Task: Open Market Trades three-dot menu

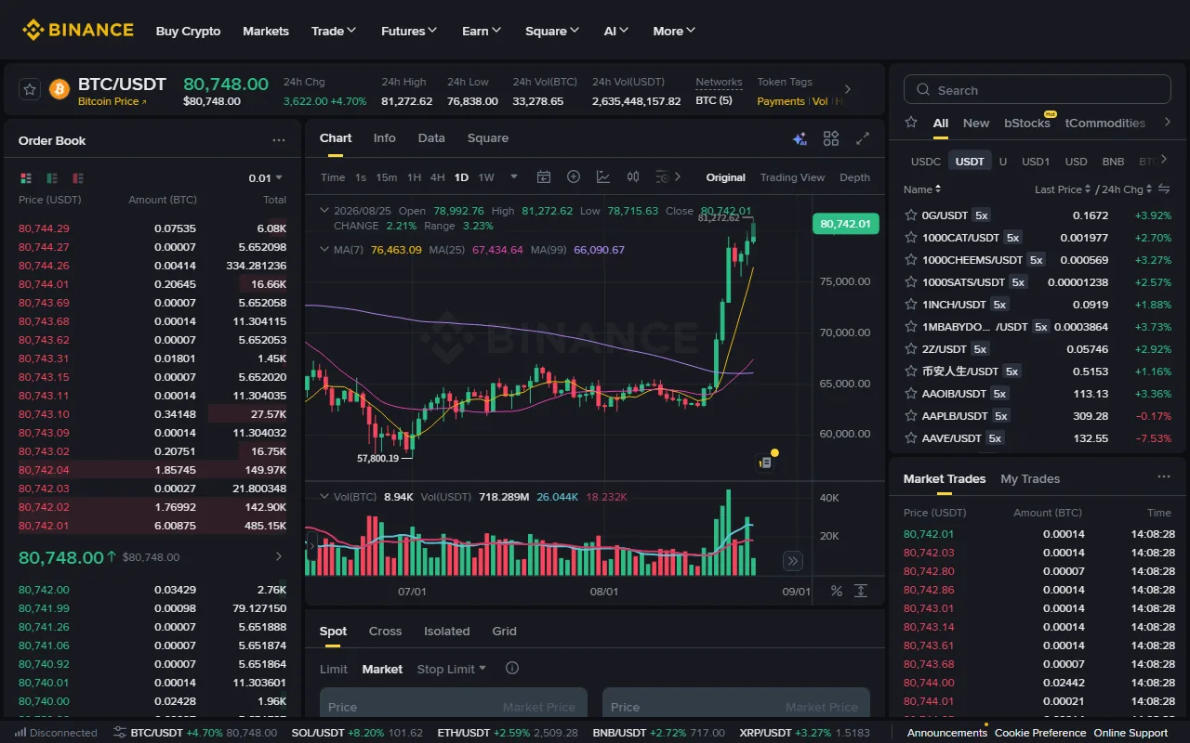Action: pos(1164,477)
